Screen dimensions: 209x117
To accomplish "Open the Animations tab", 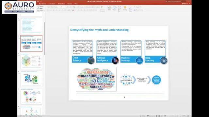I will (x=52, y=4).
